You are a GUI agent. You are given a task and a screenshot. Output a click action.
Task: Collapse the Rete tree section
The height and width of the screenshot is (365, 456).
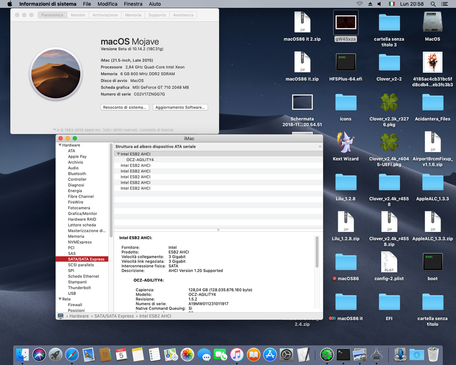[x=60, y=299]
